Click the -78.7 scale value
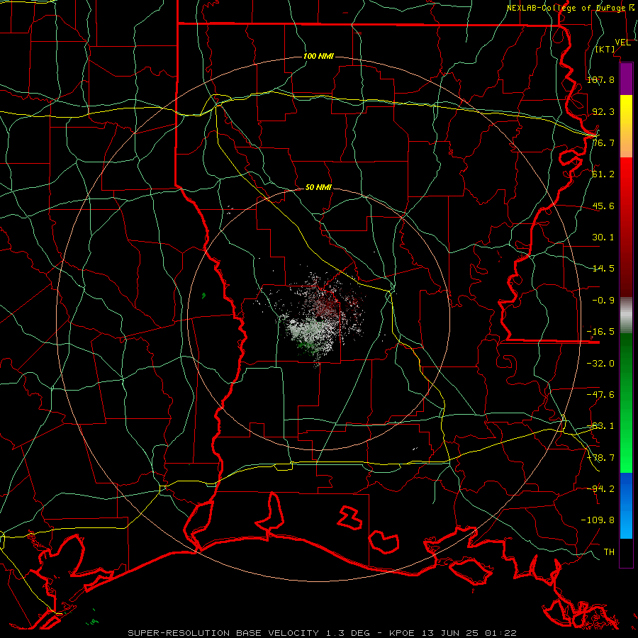The height and width of the screenshot is (638, 638). (600, 458)
